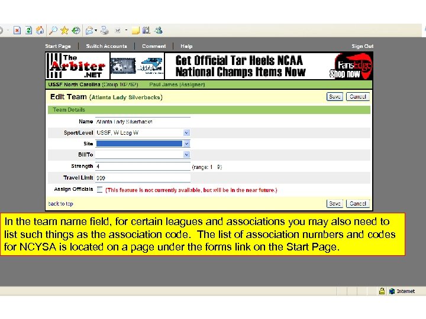Click the browser Refresh icon
Image resolution: width=426 pixels, height=319 pixels.
point(28,30)
